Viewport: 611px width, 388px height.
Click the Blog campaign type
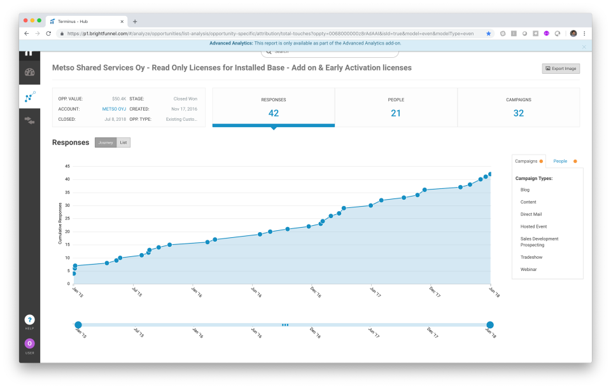coord(525,190)
